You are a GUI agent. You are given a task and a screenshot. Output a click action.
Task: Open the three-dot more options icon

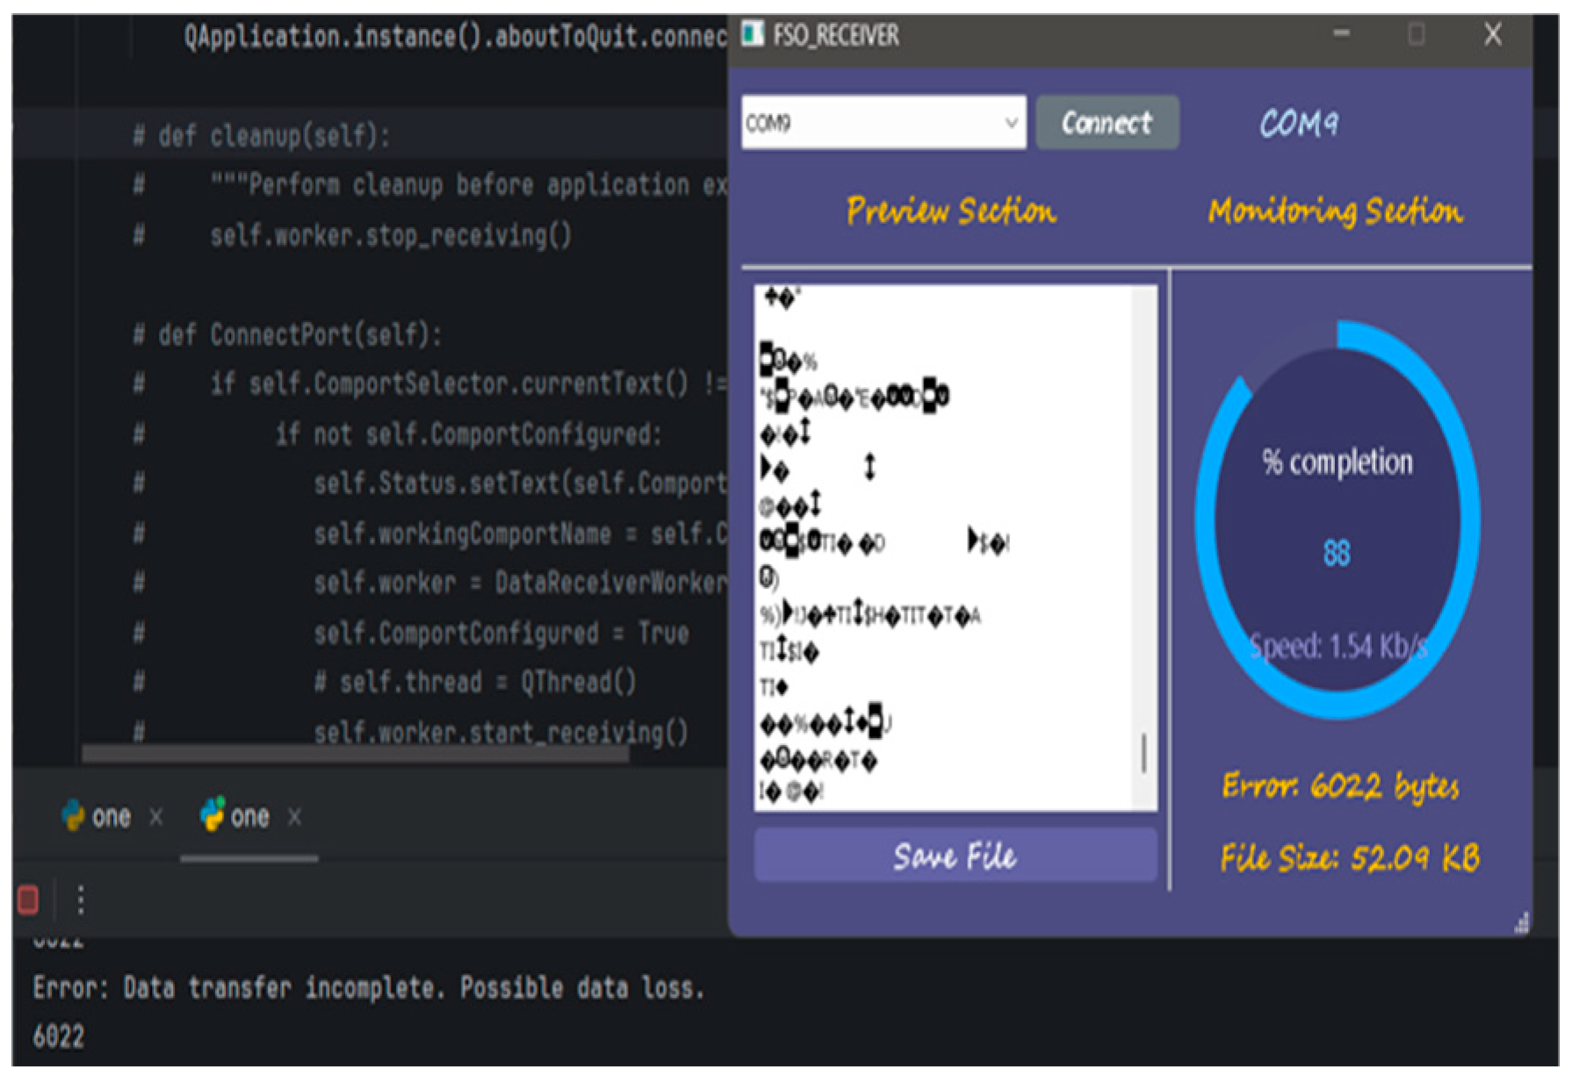(81, 899)
